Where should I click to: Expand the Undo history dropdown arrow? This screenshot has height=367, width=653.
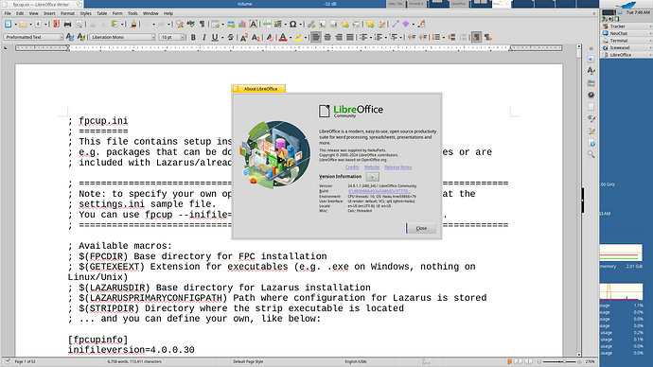pyautogui.click(x=153, y=25)
